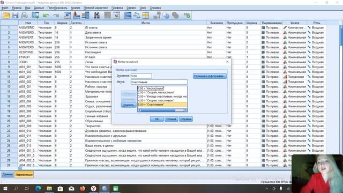
Task: Click Отмена in the value labels dialog
Action: coord(171,119)
